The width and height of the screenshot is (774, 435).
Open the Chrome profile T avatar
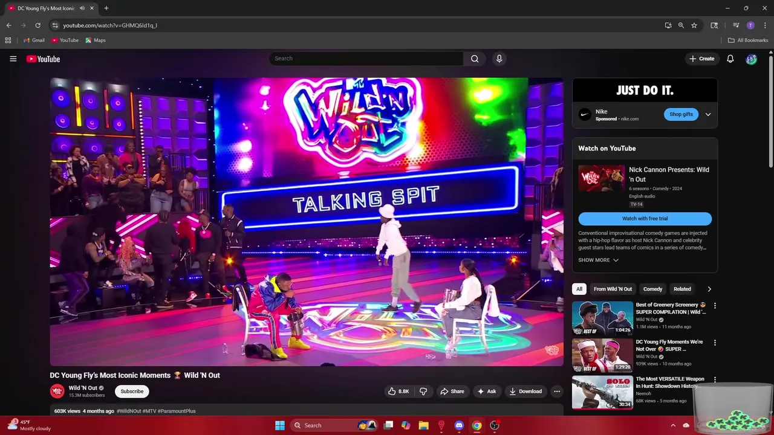pos(750,25)
